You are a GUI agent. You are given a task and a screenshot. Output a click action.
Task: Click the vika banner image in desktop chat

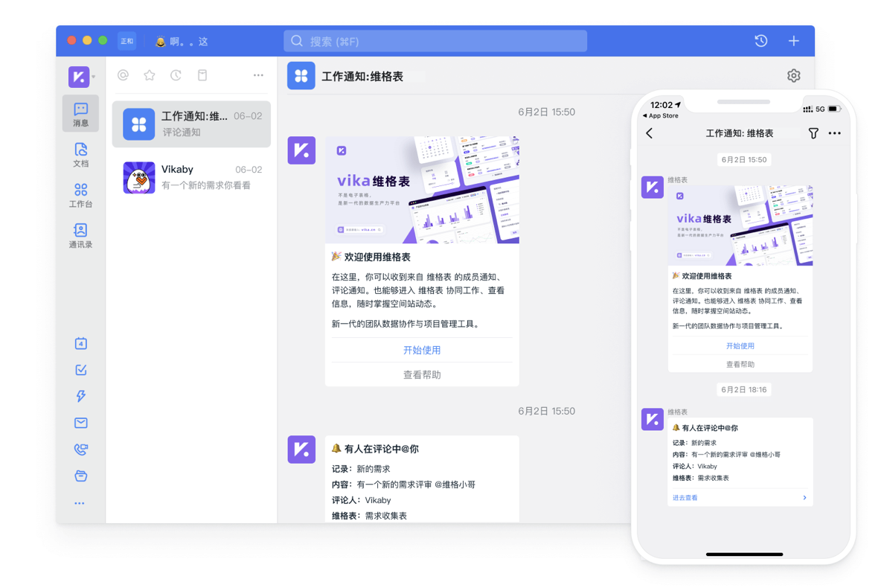click(x=422, y=189)
